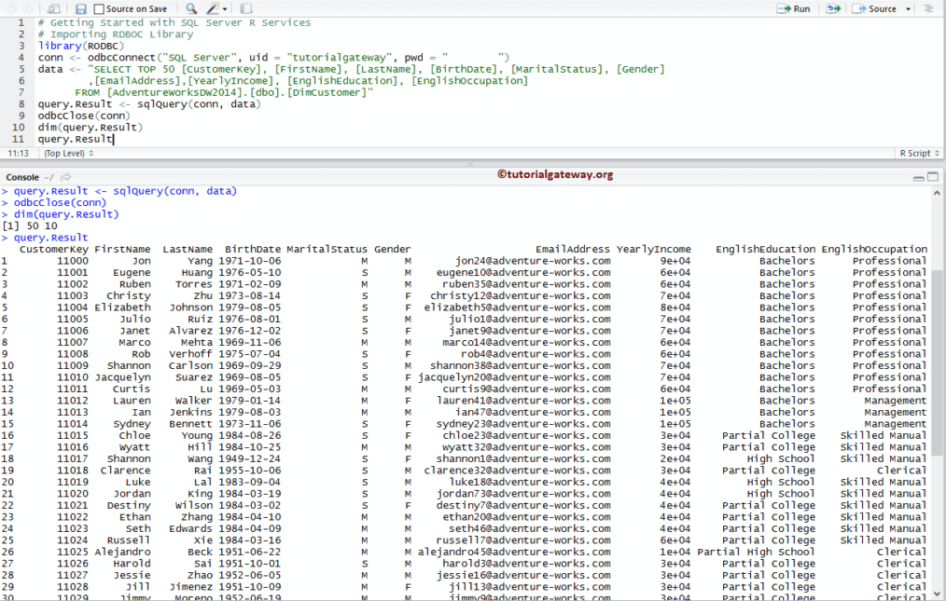
Task: Maximize the Console pane
Action: 932,177
